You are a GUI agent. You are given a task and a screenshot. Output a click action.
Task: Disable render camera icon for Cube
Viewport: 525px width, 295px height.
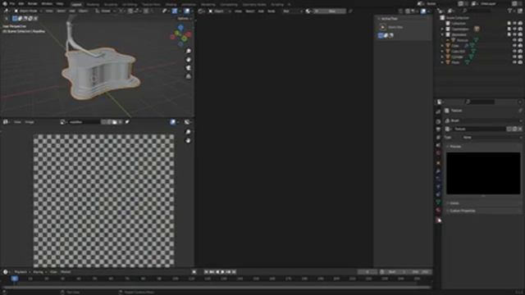[520, 46]
